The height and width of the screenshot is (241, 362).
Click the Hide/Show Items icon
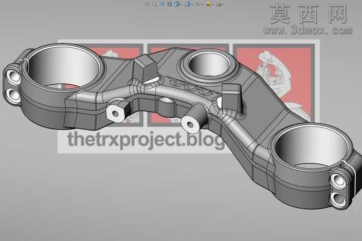[x=198, y=4]
